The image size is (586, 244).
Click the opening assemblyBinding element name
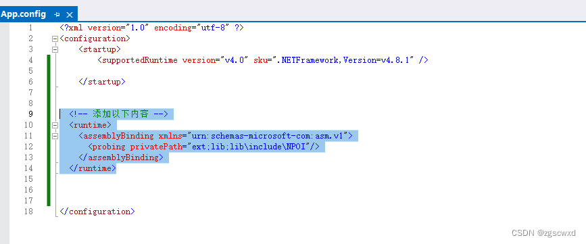coord(118,136)
